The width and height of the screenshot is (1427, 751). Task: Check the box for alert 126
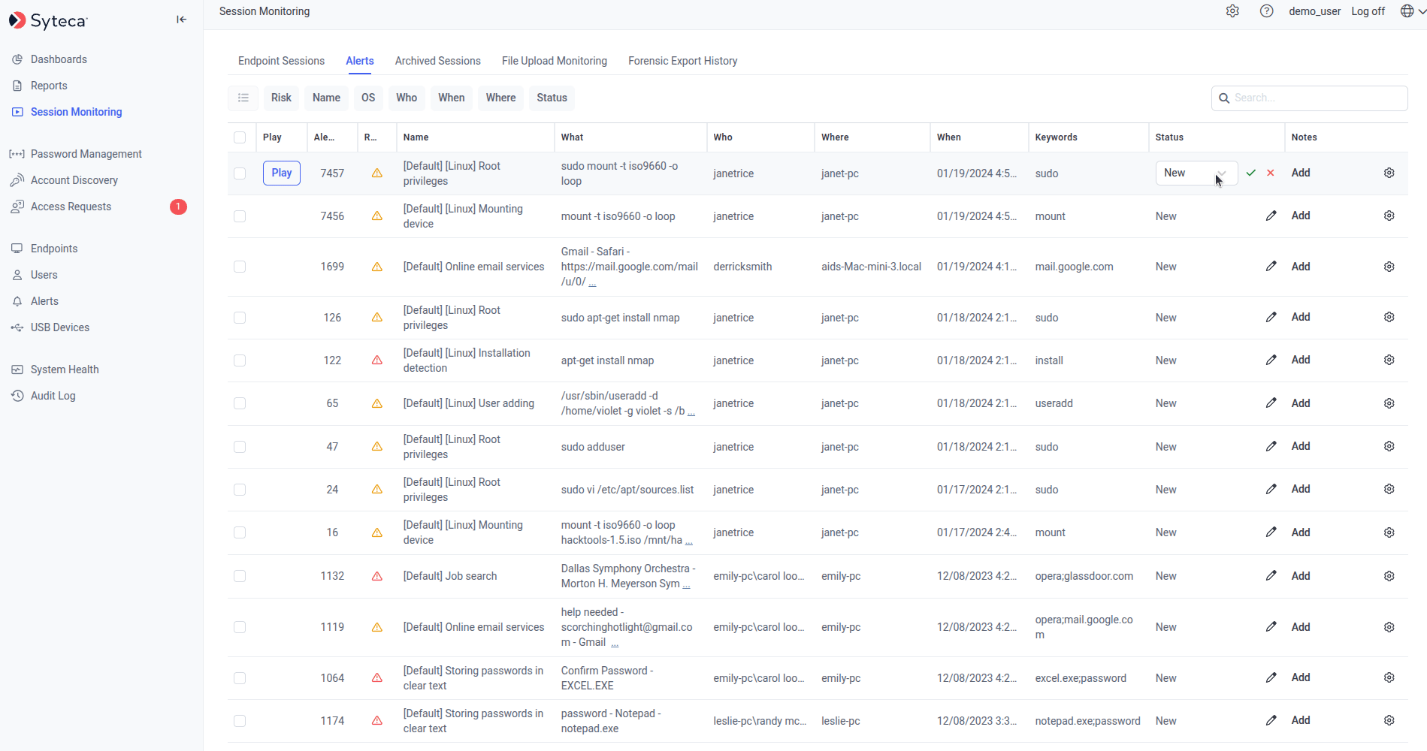click(x=240, y=318)
